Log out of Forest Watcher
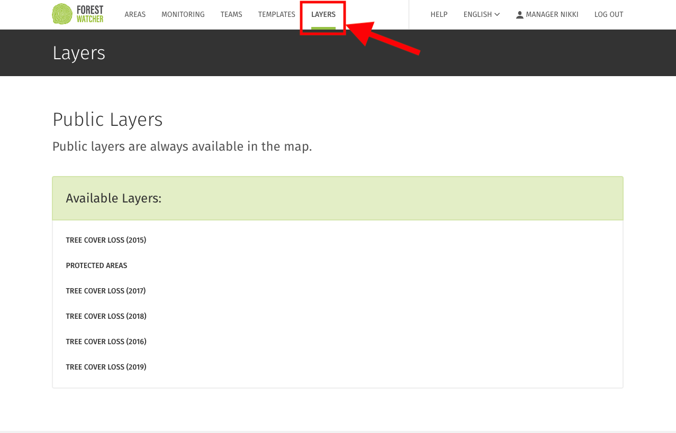This screenshot has width=676, height=433. click(608, 14)
